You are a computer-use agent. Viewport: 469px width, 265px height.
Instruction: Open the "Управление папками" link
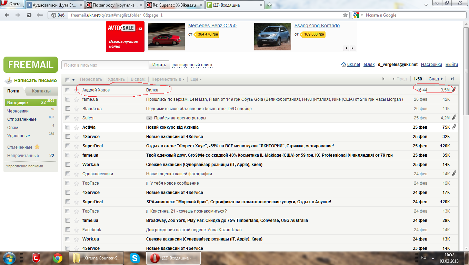[x=24, y=166]
